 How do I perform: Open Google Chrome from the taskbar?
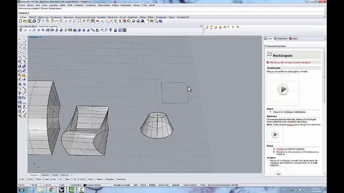[x=52, y=190]
